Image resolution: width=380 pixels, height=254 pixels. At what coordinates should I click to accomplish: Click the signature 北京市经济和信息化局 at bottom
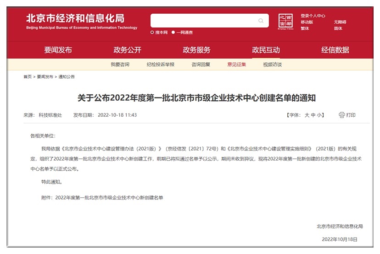[340, 227]
